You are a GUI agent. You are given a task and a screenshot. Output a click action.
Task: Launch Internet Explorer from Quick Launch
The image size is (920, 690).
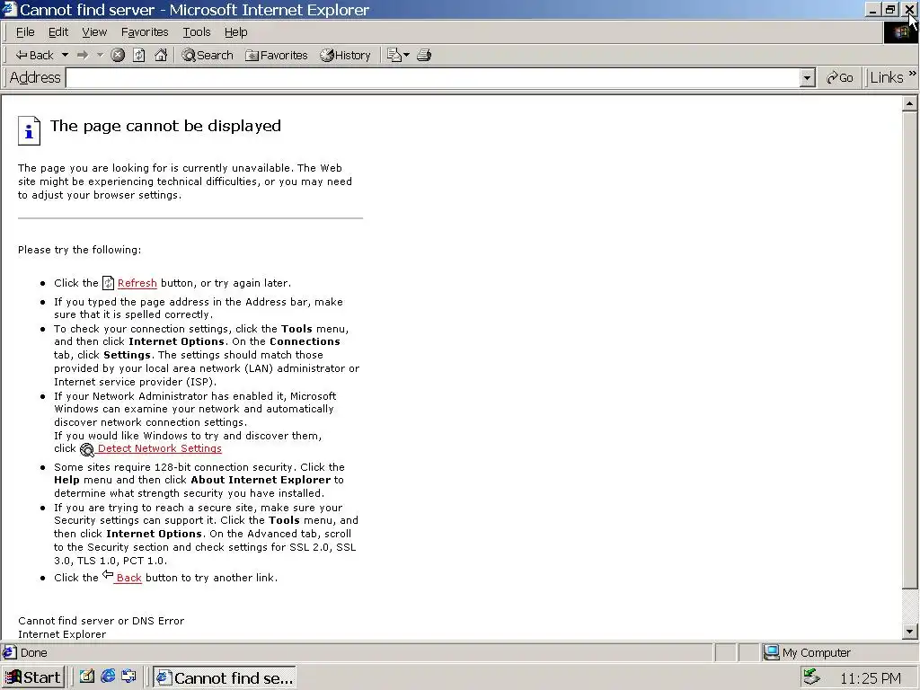tap(108, 677)
